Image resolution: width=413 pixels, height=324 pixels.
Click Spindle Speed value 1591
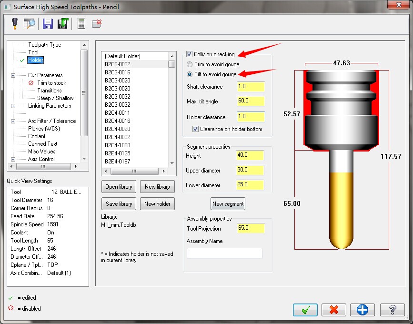point(53,224)
